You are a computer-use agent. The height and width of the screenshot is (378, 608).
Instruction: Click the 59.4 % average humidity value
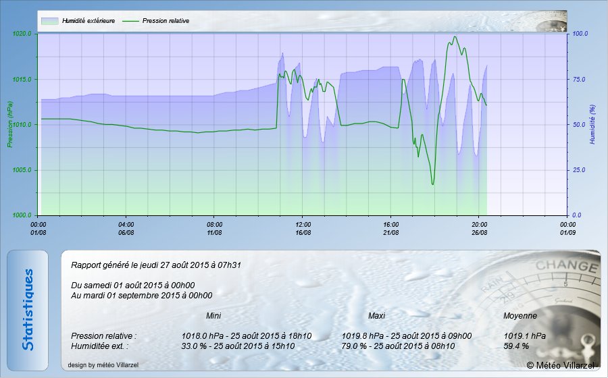516,346
